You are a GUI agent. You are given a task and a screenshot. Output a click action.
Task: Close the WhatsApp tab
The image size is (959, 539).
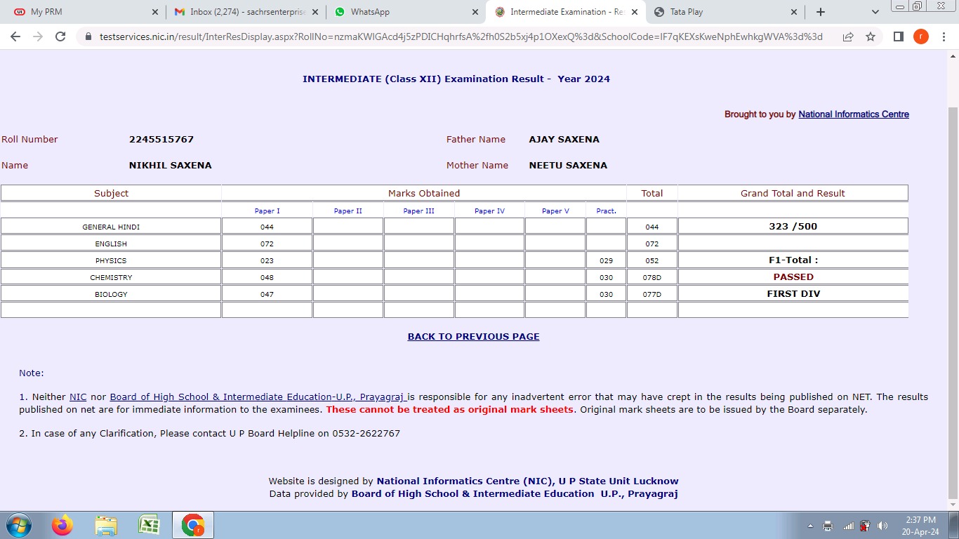pyautogui.click(x=475, y=12)
